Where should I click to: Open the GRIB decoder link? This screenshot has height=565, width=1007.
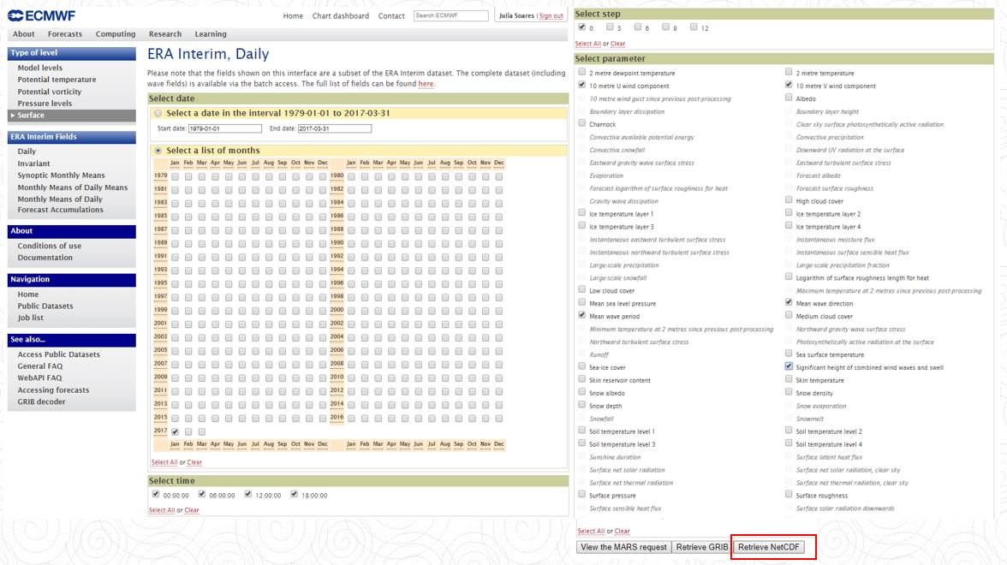point(42,402)
